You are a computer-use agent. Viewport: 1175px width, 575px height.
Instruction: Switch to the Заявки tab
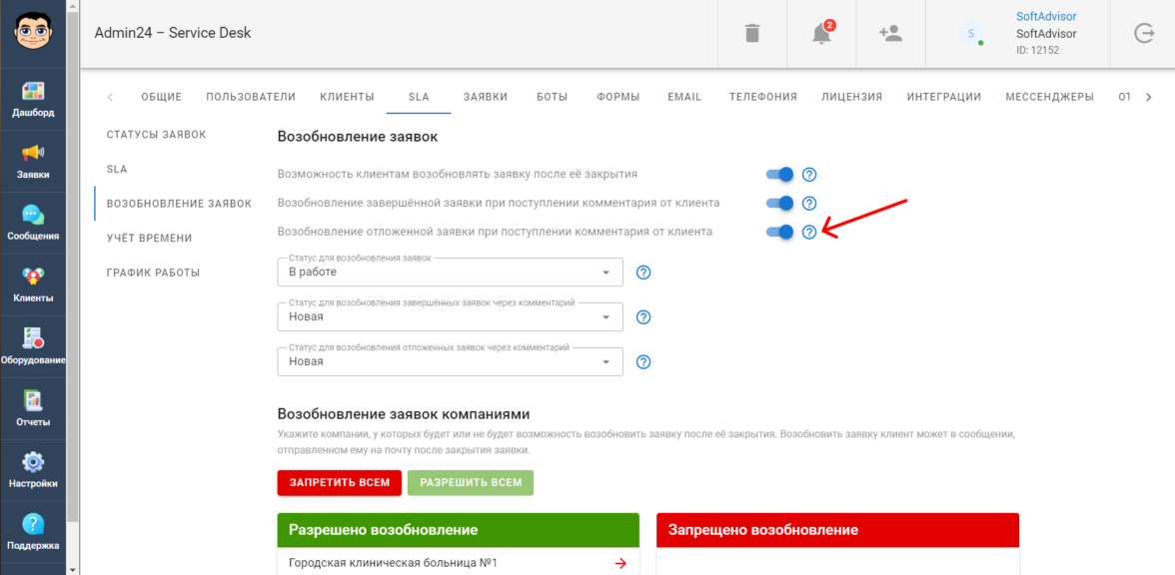click(x=485, y=97)
